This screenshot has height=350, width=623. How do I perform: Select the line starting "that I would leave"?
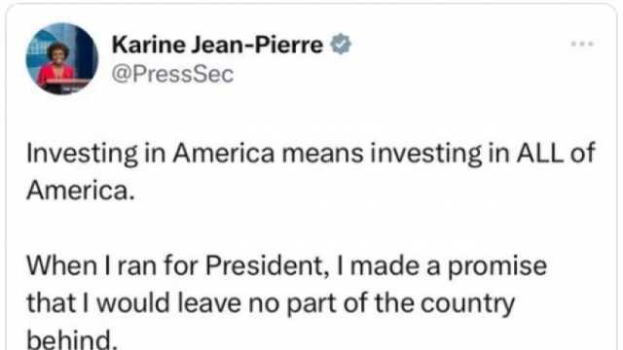coord(271,304)
